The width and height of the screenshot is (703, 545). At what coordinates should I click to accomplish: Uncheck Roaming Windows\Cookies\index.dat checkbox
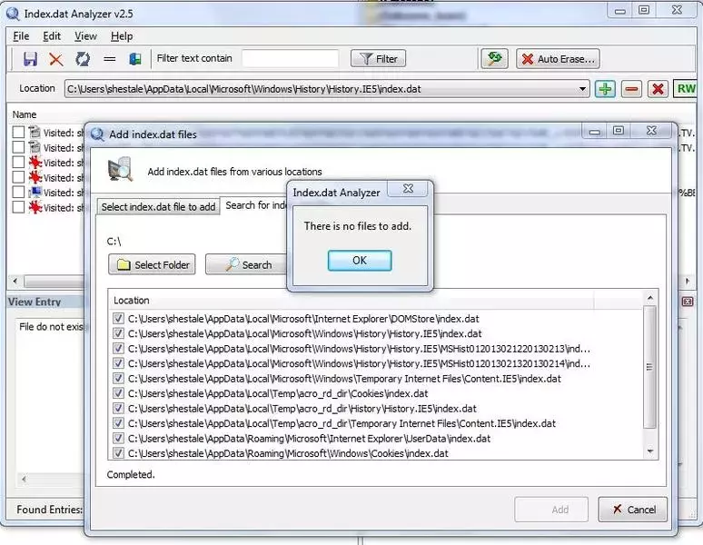point(118,453)
